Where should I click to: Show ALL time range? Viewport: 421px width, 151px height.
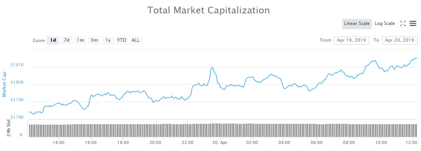click(x=135, y=40)
